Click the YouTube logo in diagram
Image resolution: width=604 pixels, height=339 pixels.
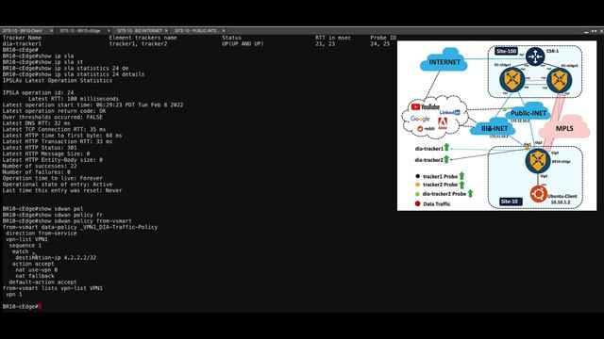pos(426,106)
